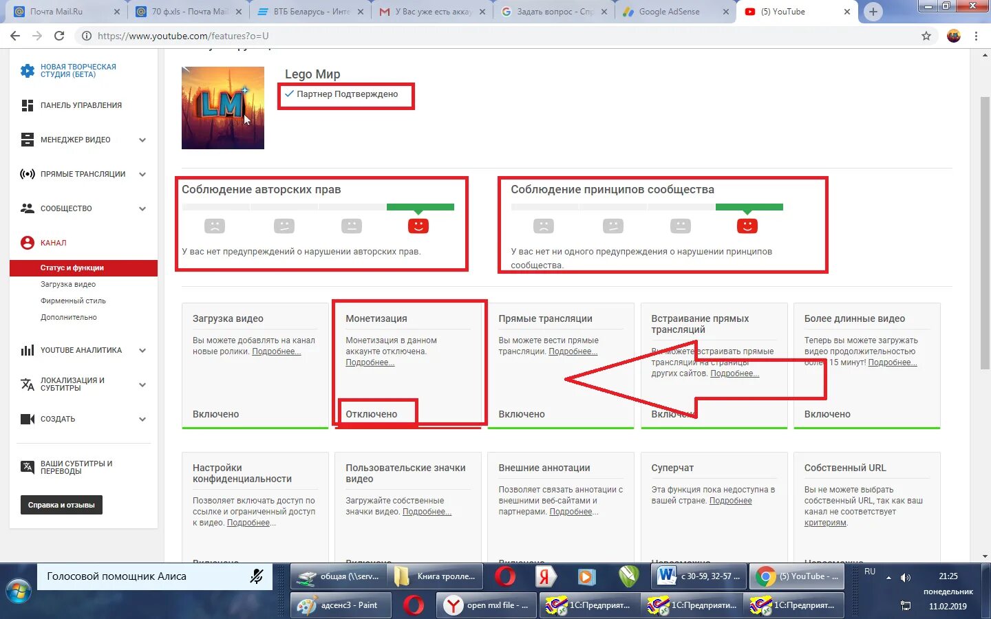Switch to Google AdSense browser tab
991x619 pixels.
click(674, 12)
